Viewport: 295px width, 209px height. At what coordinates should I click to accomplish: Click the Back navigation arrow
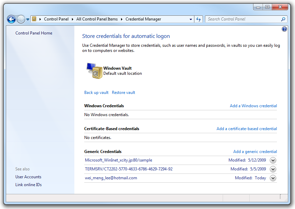point(11,19)
